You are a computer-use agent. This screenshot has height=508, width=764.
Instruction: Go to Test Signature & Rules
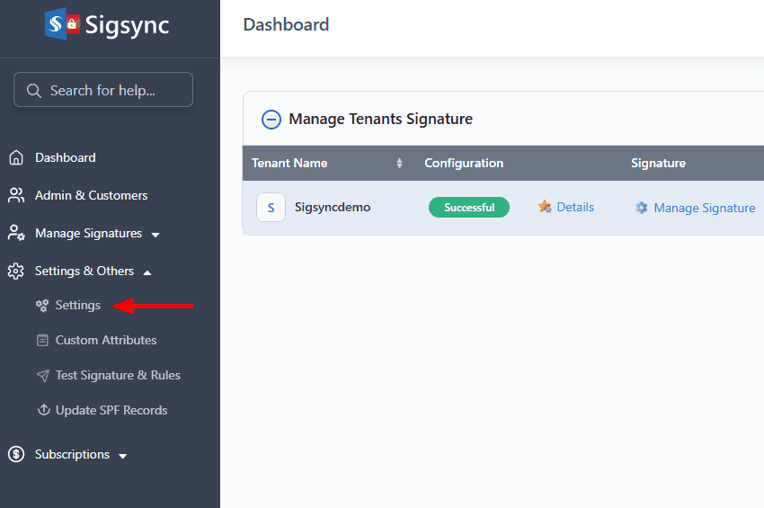coord(117,376)
